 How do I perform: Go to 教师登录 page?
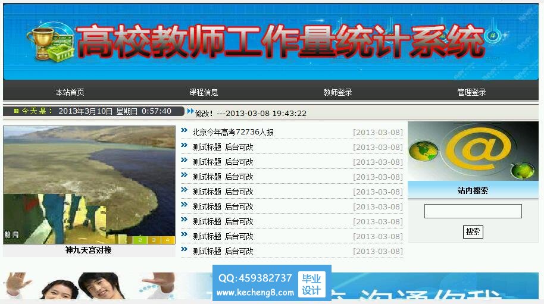(x=337, y=92)
